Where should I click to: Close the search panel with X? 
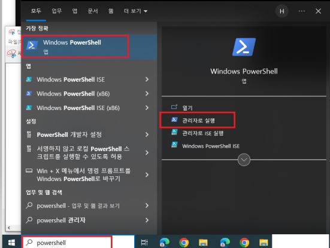tap(318, 11)
